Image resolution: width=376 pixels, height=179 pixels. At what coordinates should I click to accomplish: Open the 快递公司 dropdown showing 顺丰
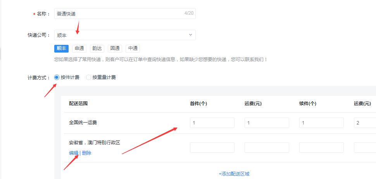(x=125, y=35)
